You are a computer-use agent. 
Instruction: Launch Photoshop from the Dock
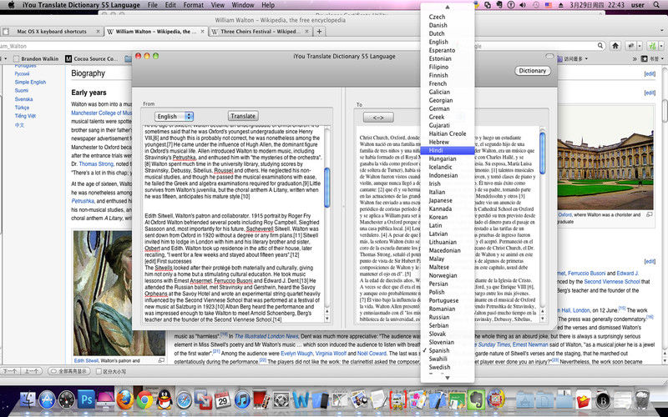[x=87, y=400]
